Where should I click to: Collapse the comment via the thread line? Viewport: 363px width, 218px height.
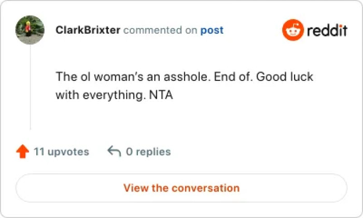point(30,88)
